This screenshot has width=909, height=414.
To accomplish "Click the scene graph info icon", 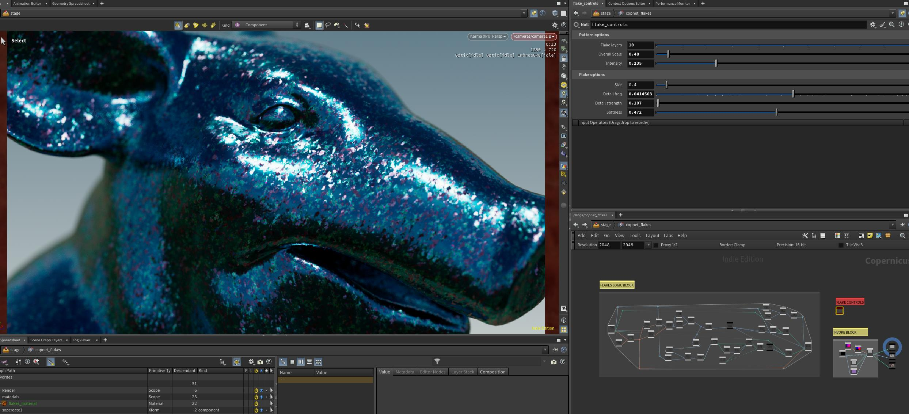I will [x=27, y=362].
